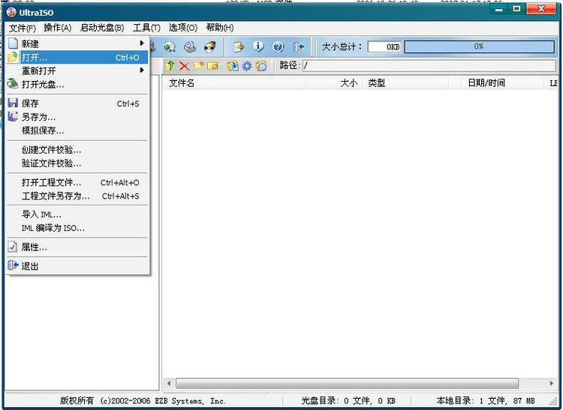The width and height of the screenshot is (563, 410).
Task: Open 属性... from the file menu
Action: click(77, 247)
